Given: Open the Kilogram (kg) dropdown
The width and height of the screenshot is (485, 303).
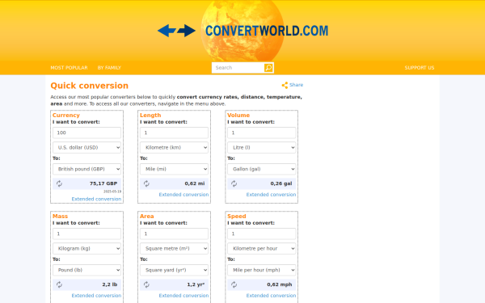Looking at the screenshot, I should (86, 249).
